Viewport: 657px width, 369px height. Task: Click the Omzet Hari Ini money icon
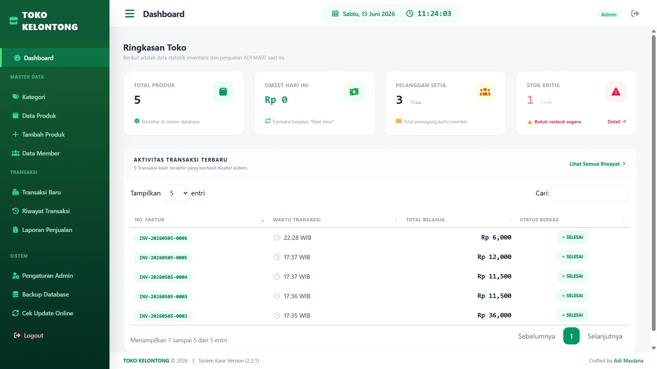354,92
